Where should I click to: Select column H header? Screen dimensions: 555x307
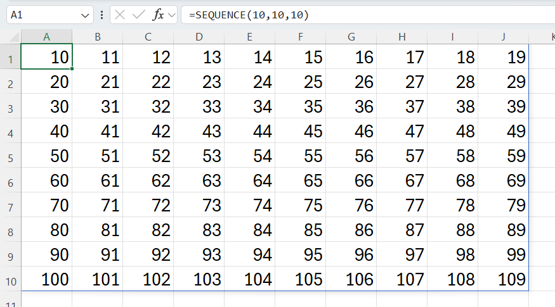402,37
